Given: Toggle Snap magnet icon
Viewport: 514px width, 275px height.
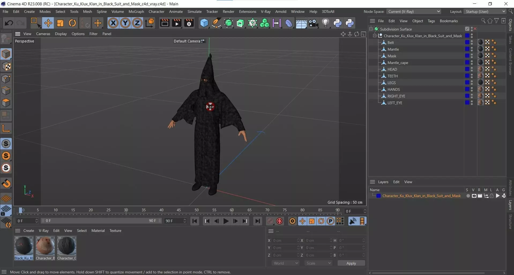Looking at the screenshot, I should (6, 183).
